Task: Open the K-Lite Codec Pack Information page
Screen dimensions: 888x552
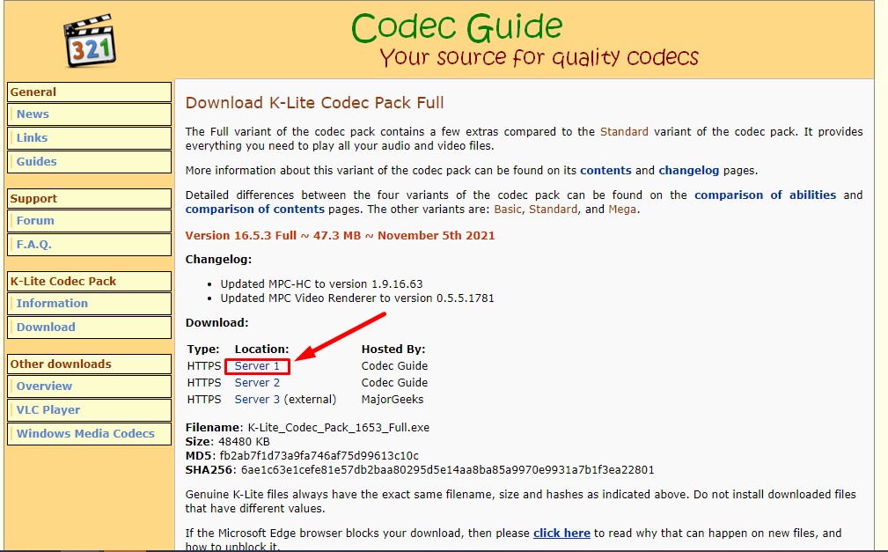Action: coord(52,303)
